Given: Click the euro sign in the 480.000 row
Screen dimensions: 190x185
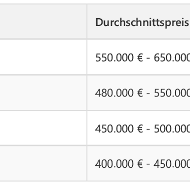Looking at the screenshot, I should 140,93.
